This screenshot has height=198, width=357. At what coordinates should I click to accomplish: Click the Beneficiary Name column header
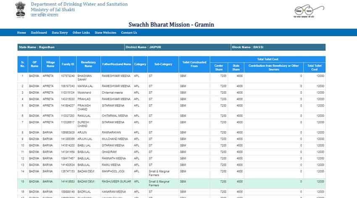(88, 64)
